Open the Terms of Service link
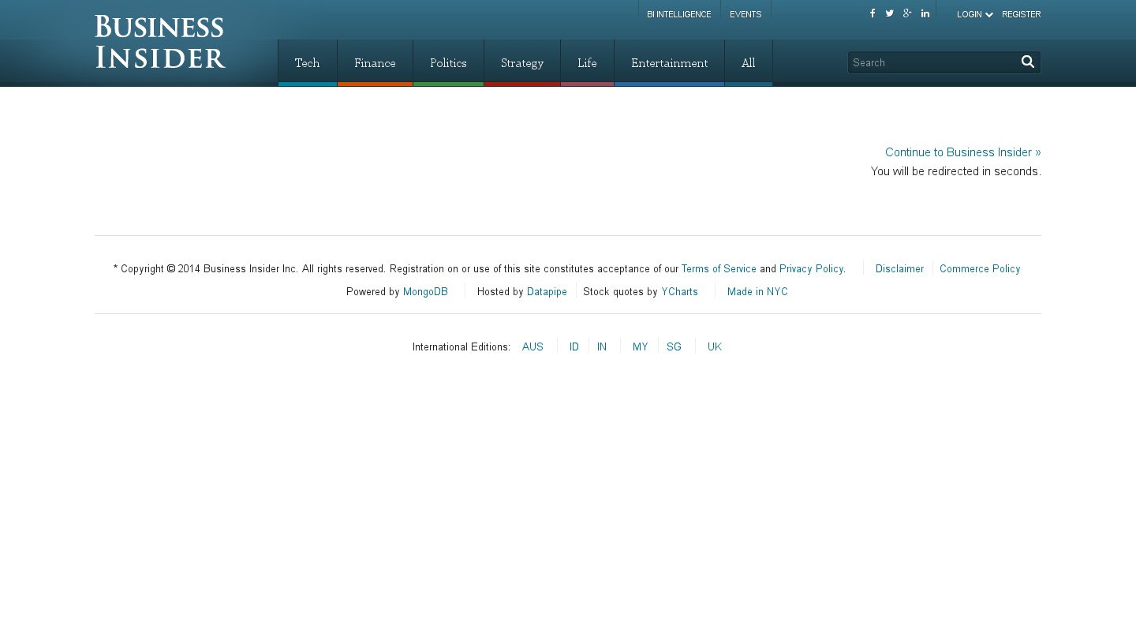Image resolution: width=1136 pixels, height=618 pixels. point(719,269)
